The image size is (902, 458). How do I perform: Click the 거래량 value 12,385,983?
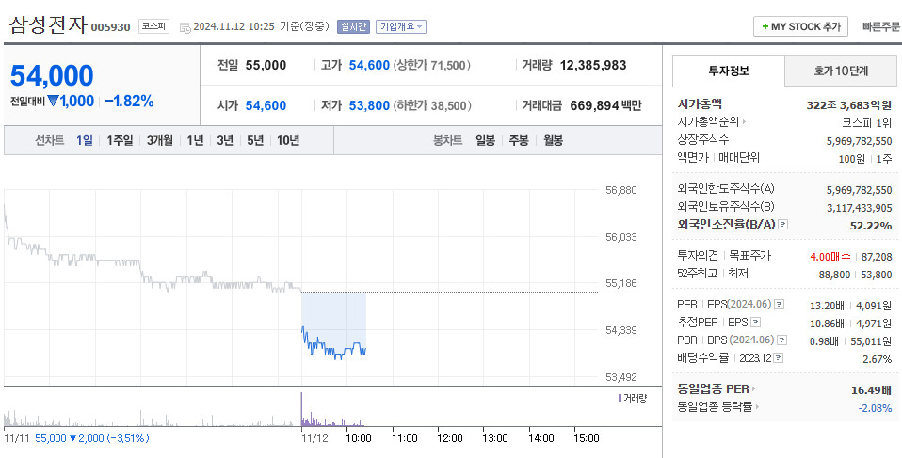click(x=592, y=66)
